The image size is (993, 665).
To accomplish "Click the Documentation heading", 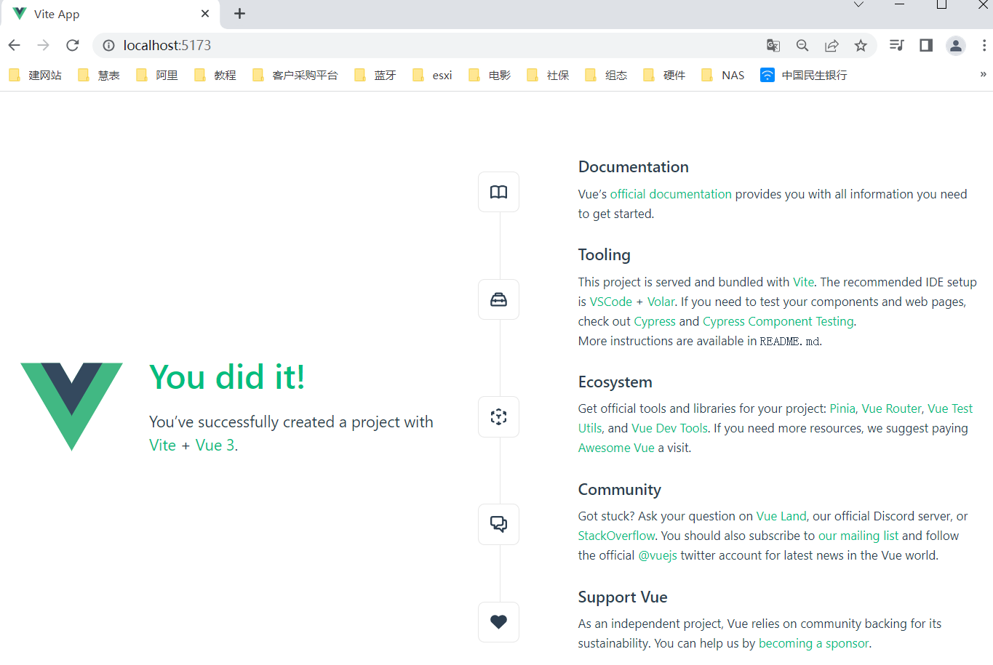I will click(x=633, y=166).
